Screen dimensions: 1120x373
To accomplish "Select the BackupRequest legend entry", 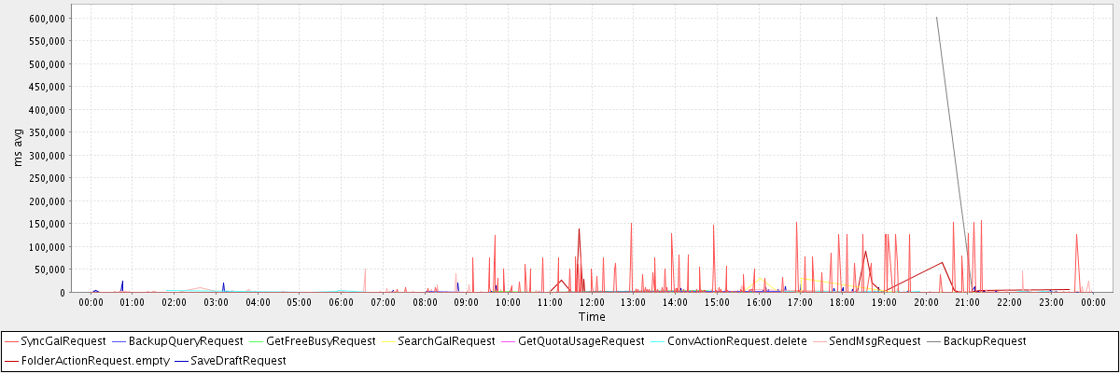I will (985, 341).
